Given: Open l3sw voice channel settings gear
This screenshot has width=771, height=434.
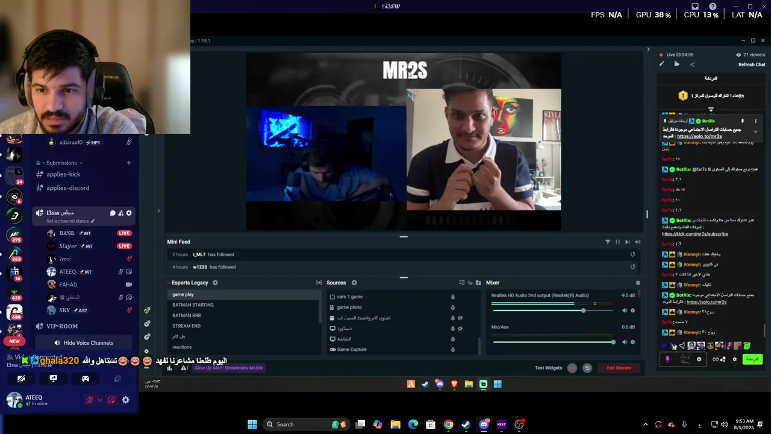Looking at the screenshot, I should click(129, 213).
